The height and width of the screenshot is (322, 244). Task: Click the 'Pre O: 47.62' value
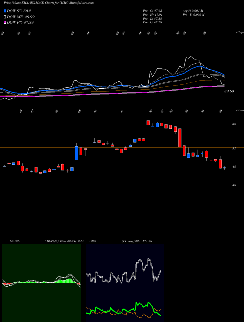click(x=153, y=11)
